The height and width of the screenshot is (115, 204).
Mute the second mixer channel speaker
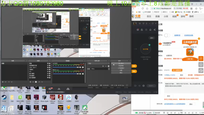point(80,74)
